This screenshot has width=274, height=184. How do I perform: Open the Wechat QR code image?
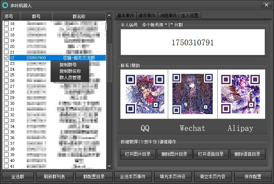[x=192, y=94]
